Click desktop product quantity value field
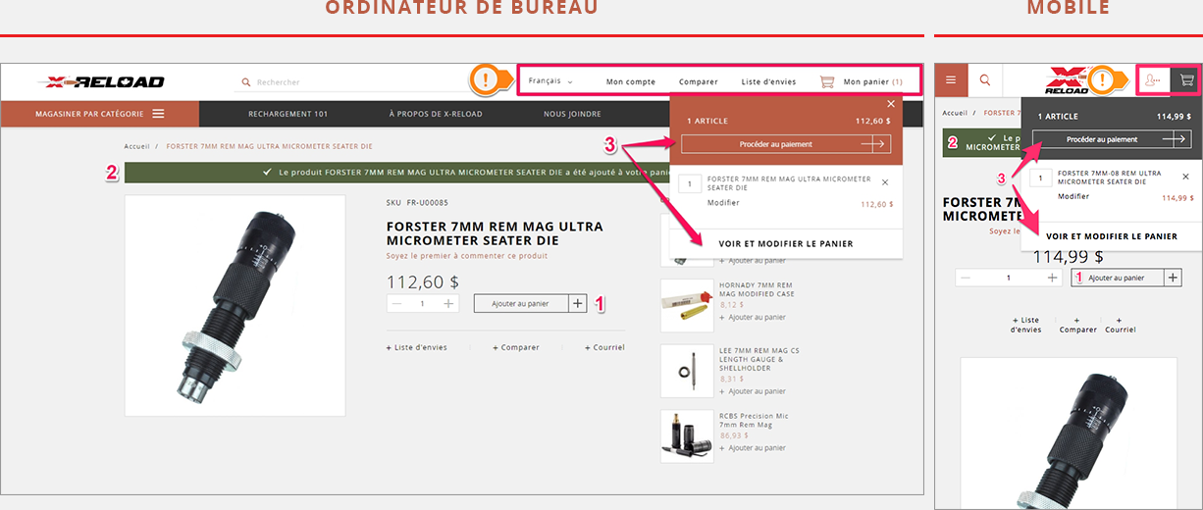 pyautogui.click(x=423, y=304)
